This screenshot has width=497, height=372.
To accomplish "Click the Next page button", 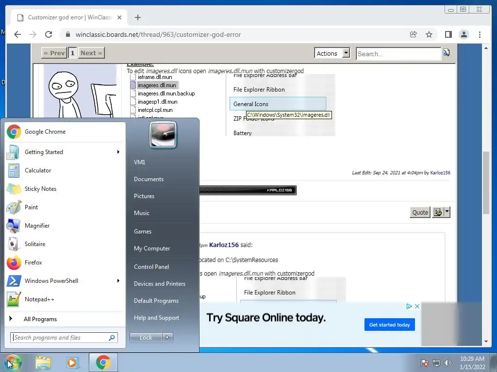I will 91,53.
